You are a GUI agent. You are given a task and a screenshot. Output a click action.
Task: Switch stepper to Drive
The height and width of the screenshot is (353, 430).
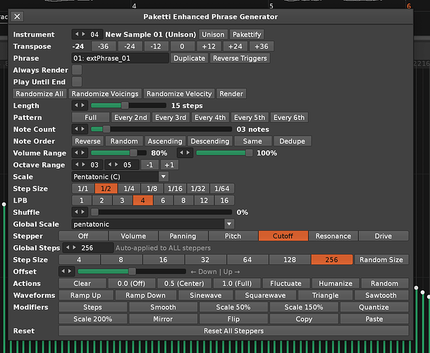coord(383,236)
